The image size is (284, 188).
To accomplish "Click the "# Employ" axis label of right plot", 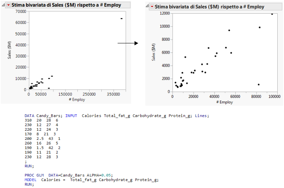I will point(222,102).
